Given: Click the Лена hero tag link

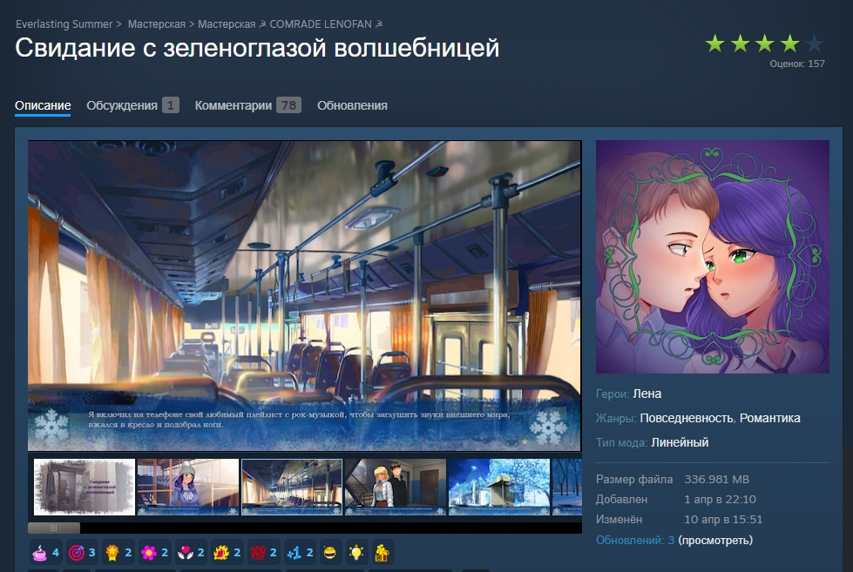Looking at the screenshot, I should tap(647, 394).
